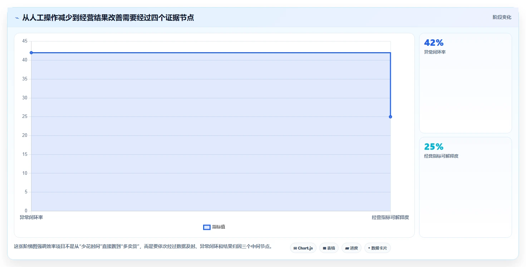Click the 42% value card
This screenshot has width=526, height=267.
pyautogui.click(x=465, y=83)
